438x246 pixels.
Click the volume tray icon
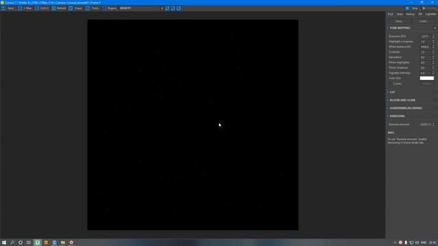(x=417, y=243)
